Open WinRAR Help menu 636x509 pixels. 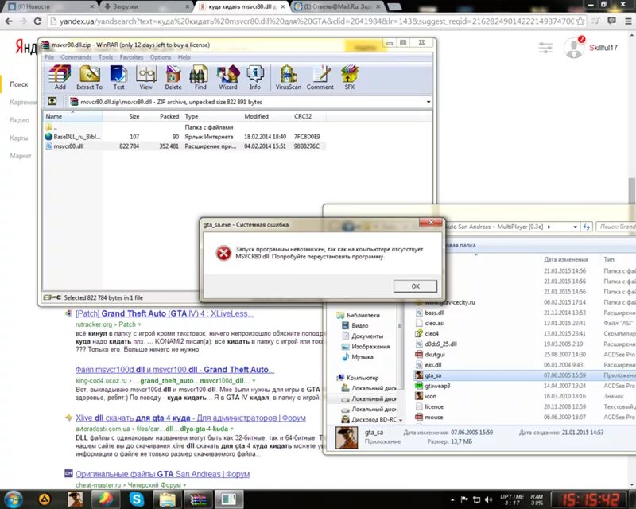click(184, 57)
